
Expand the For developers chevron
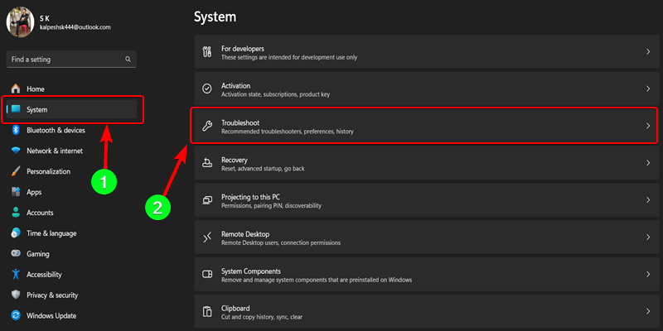tap(647, 52)
